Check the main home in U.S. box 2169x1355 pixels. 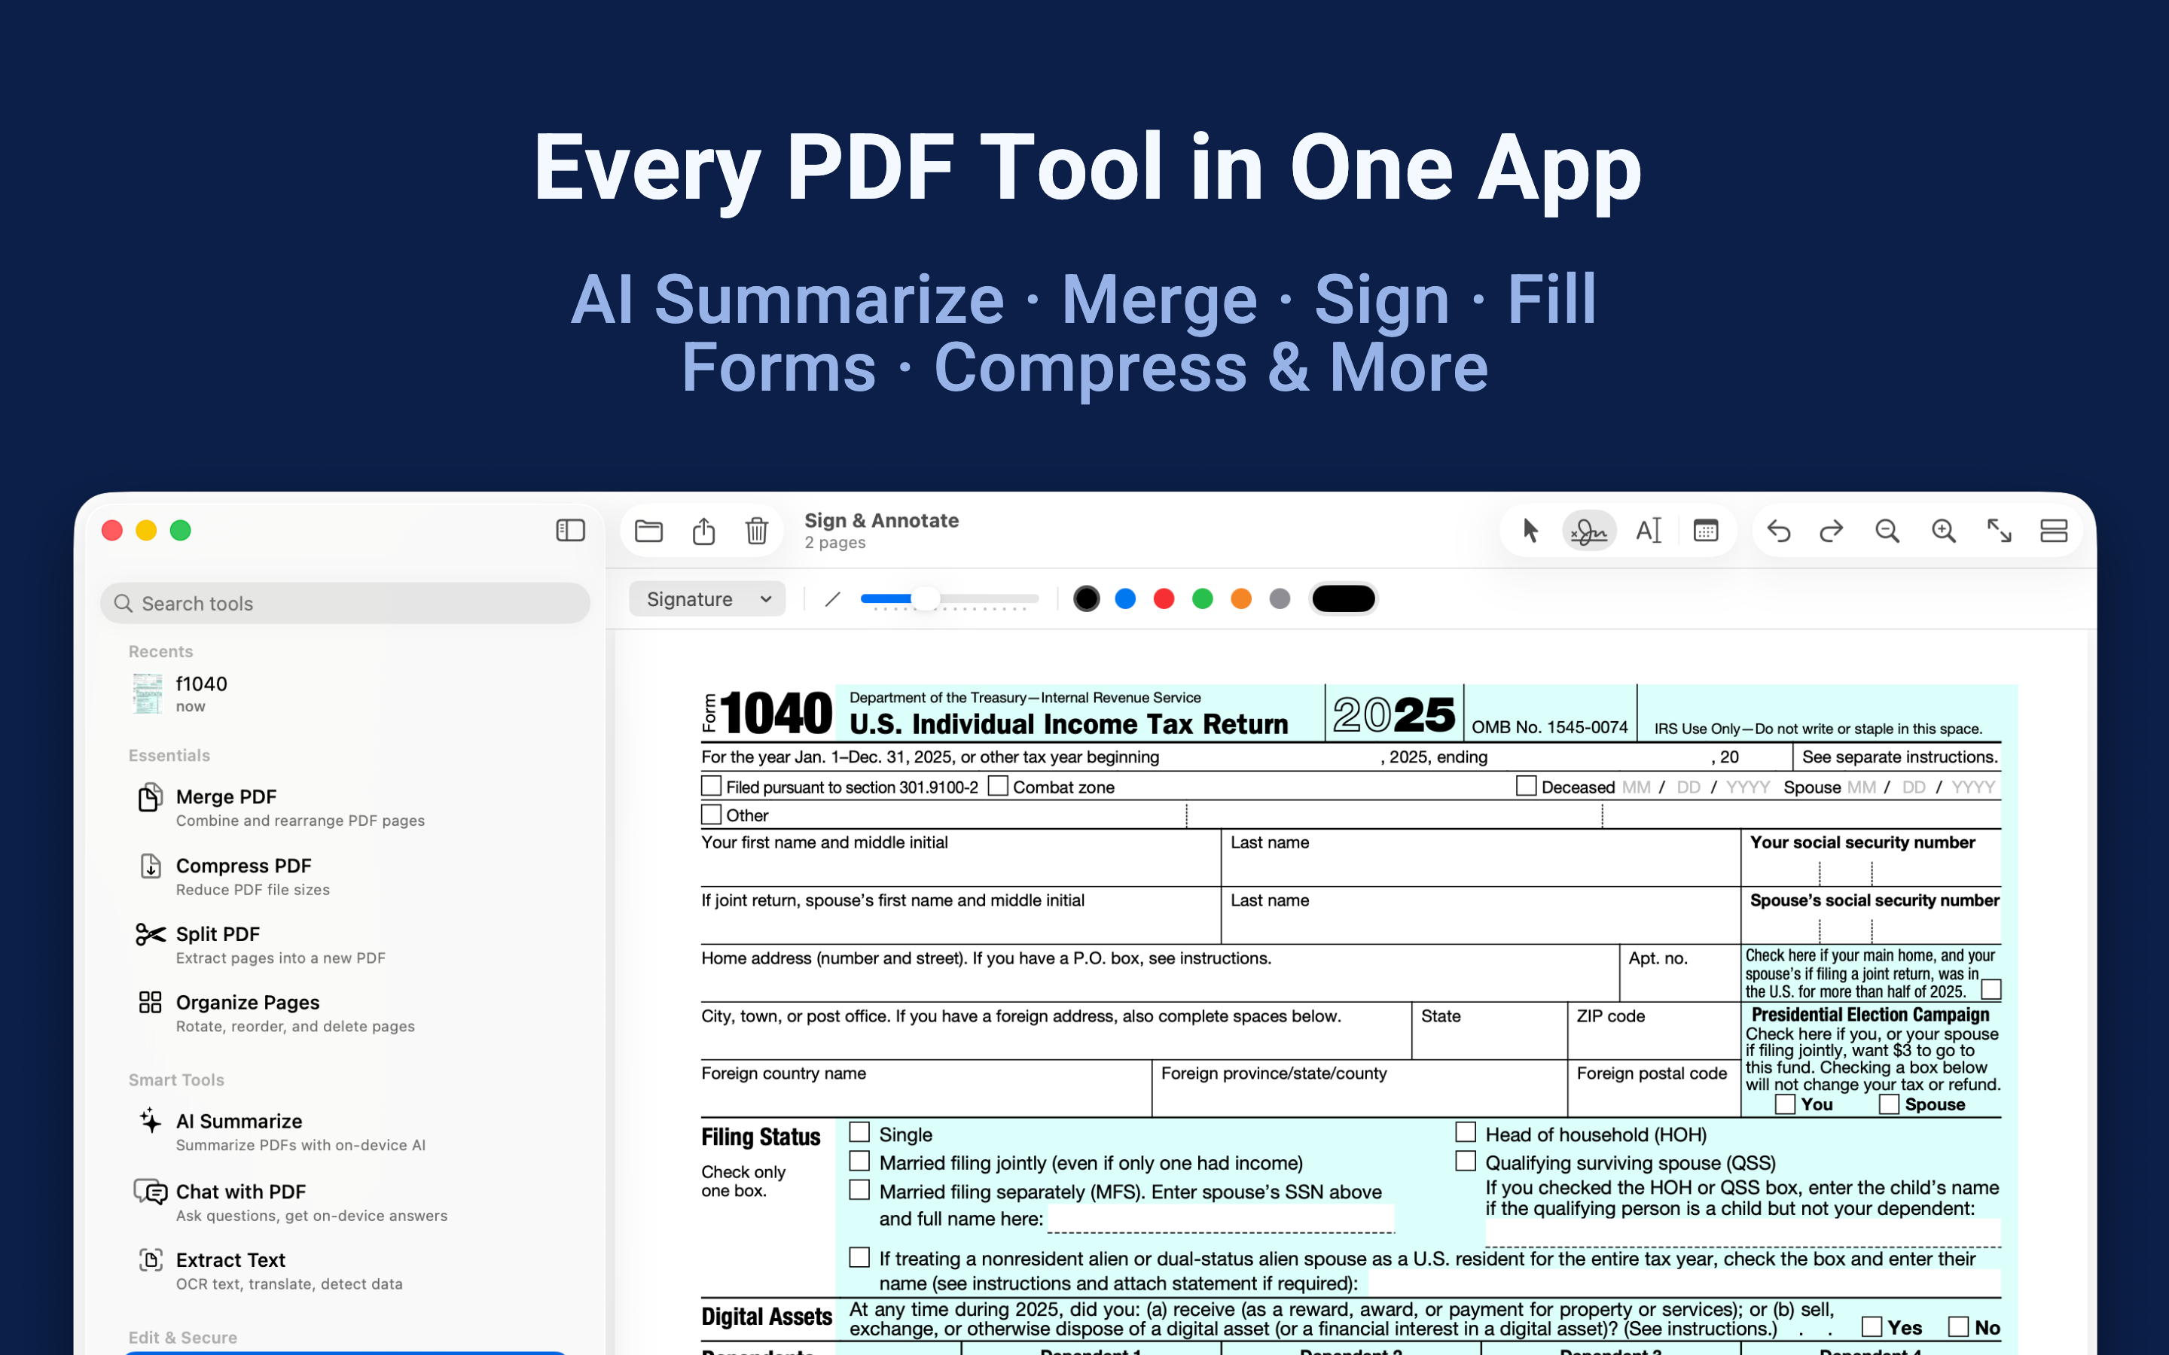[1991, 989]
